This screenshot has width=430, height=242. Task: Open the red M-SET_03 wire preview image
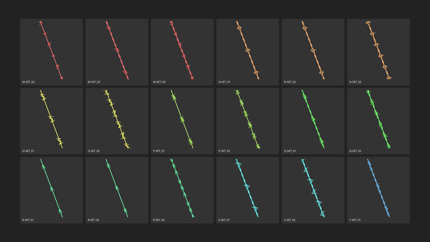117,50
